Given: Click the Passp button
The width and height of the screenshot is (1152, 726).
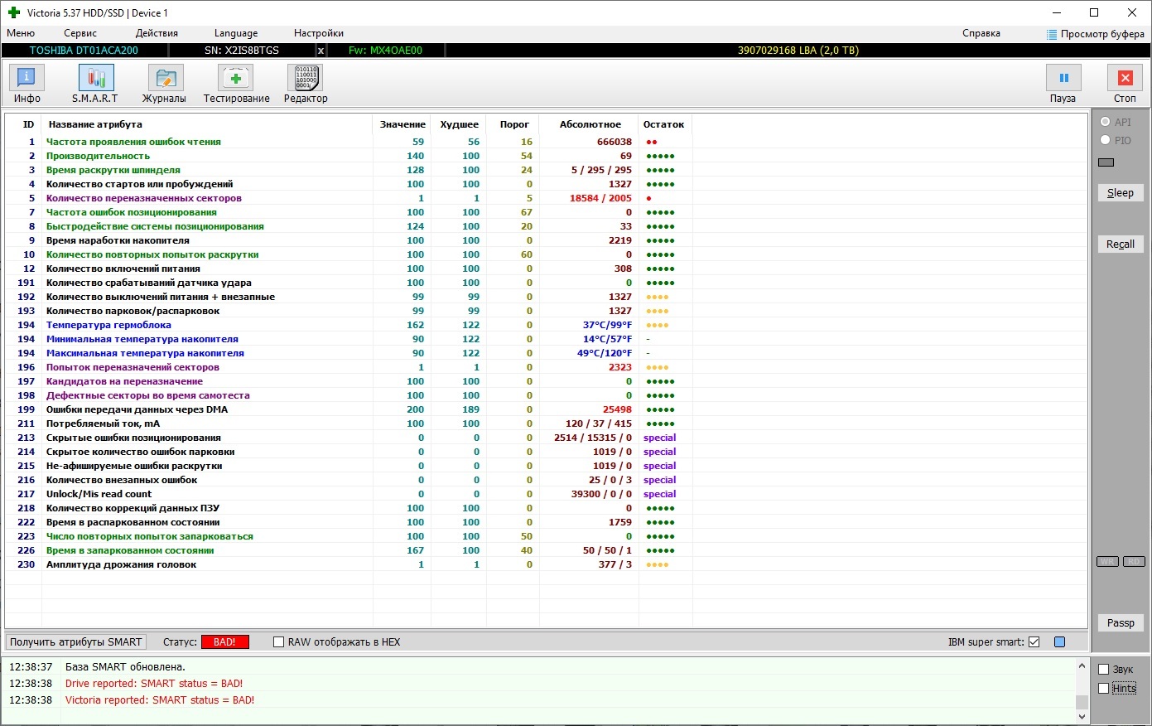Looking at the screenshot, I should 1121,622.
